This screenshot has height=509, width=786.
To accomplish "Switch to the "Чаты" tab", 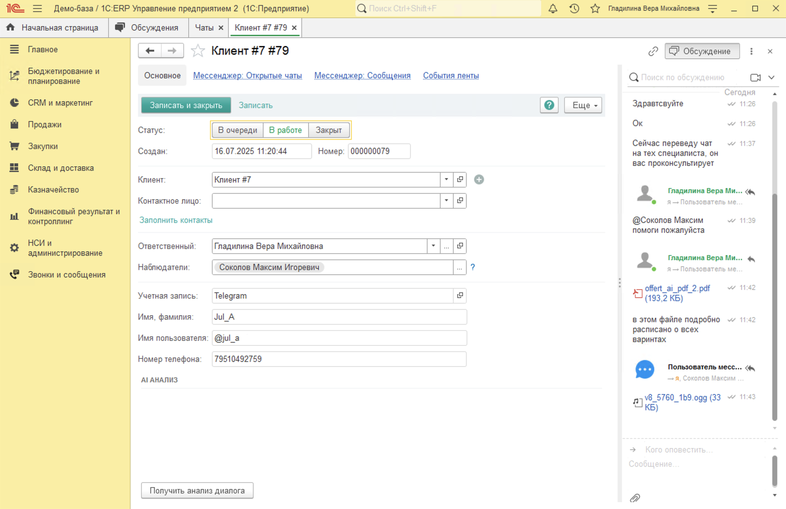I will point(204,28).
